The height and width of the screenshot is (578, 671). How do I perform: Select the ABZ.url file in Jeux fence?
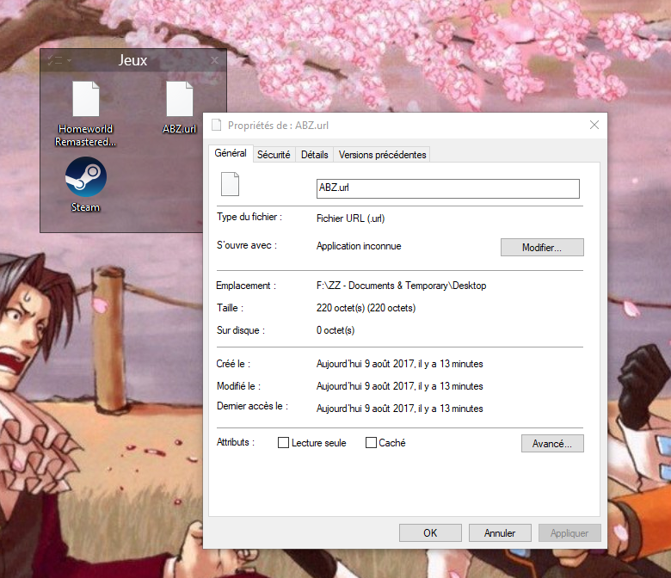point(179,99)
